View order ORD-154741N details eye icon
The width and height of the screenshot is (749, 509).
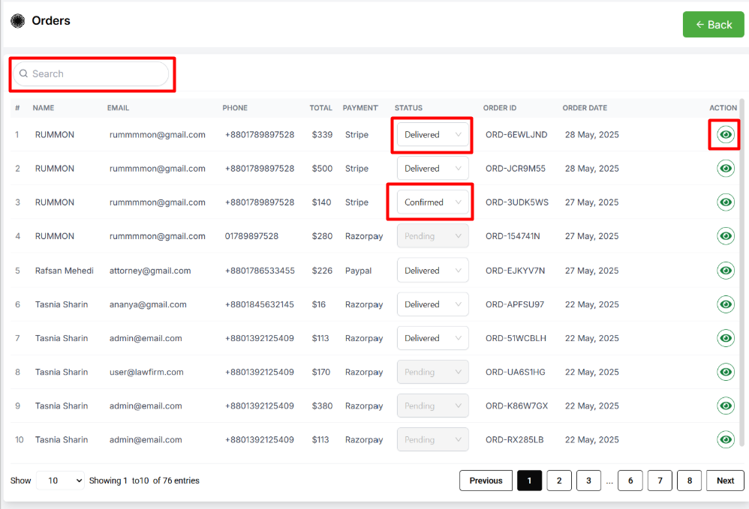[x=725, y=236]
